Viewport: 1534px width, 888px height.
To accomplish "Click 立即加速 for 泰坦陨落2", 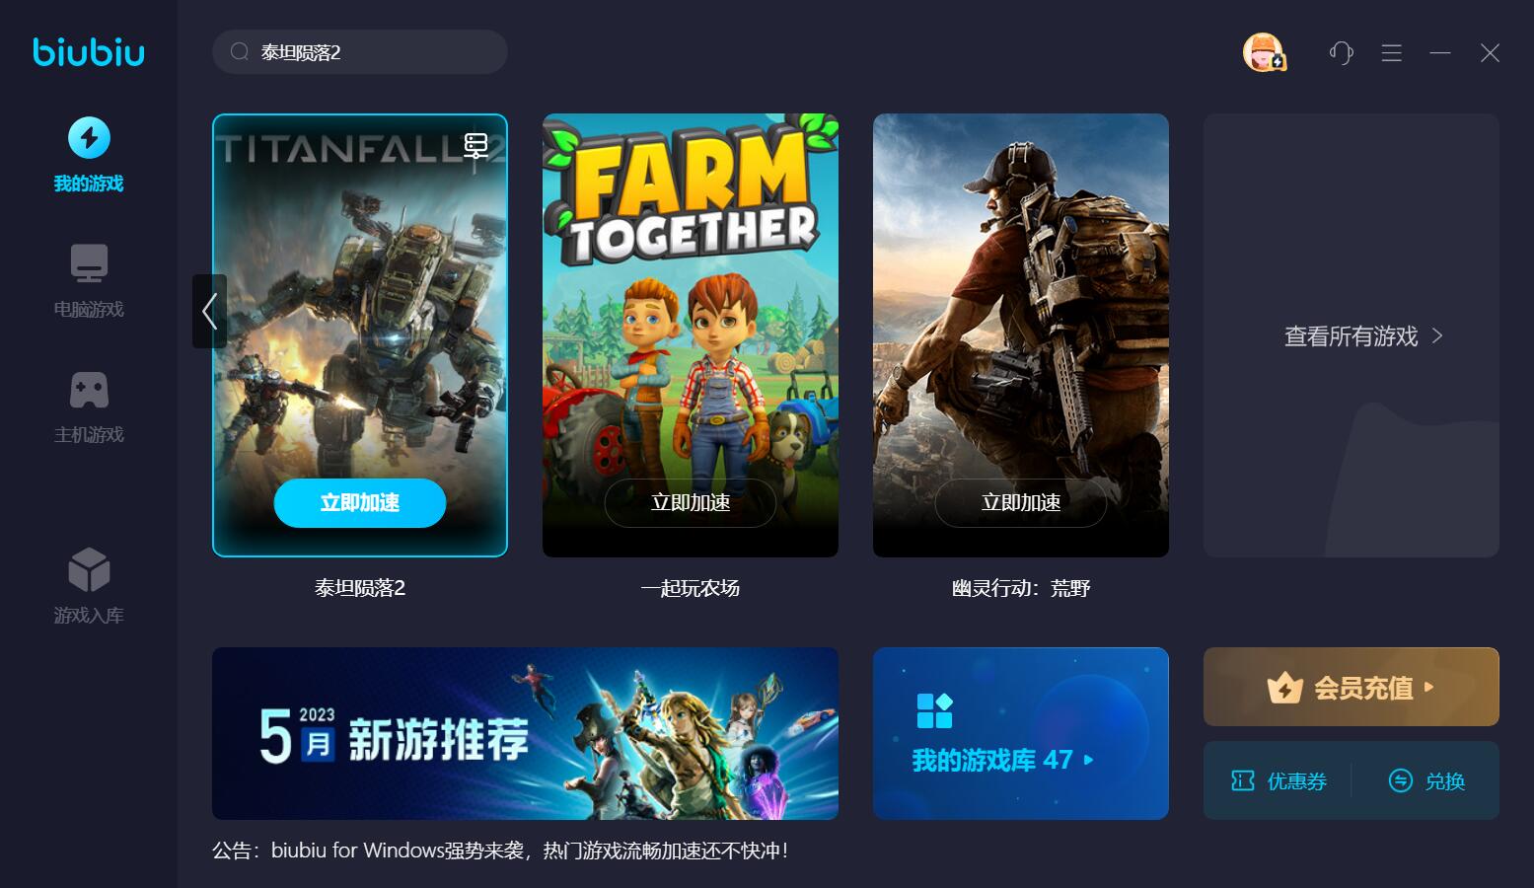I will (360, 503).
